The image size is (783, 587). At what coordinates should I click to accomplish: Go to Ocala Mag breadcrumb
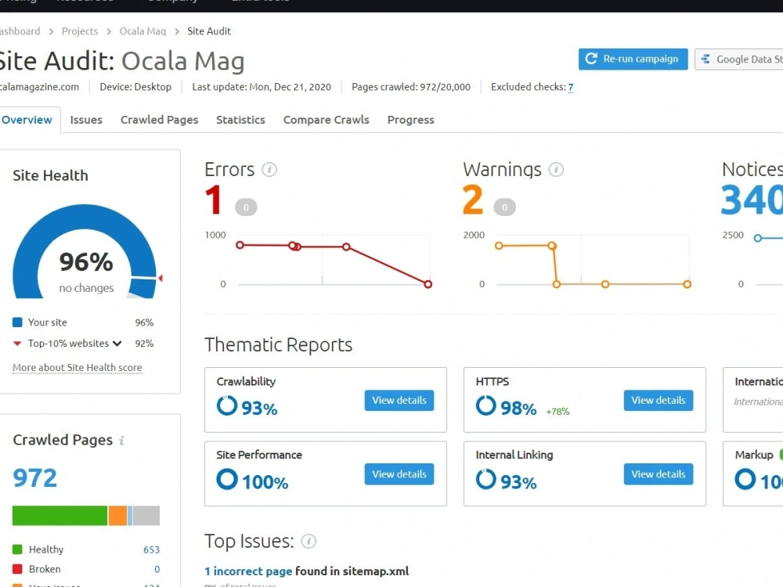143,31
